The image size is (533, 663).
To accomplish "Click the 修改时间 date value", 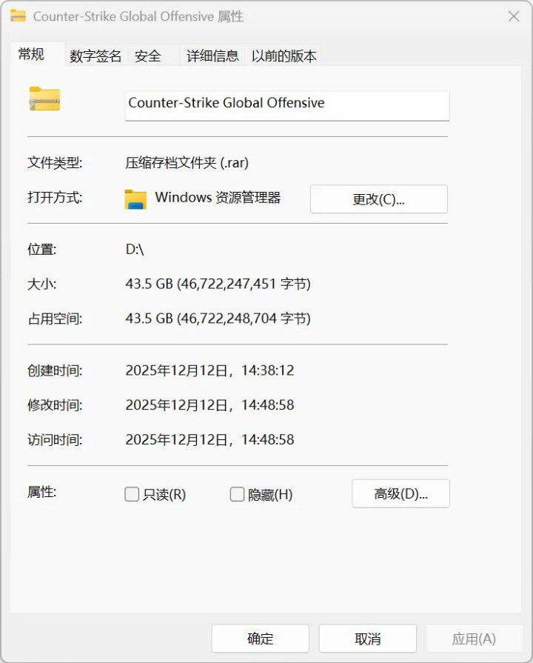I will pos(209,405).
